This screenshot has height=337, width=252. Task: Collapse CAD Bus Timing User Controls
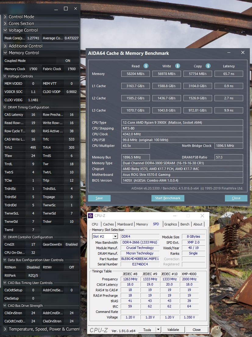5,283
